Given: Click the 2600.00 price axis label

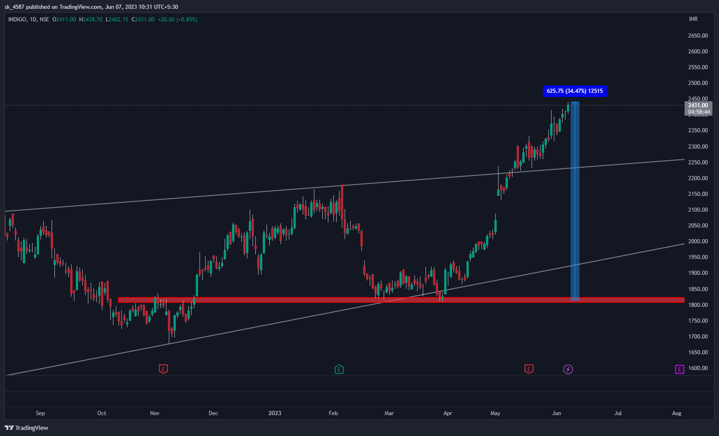Looking at the screenshot, I should pyautogui.click(x=698, y=52).
